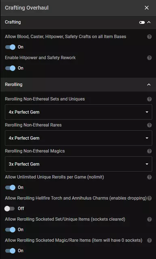Show help for Hitpower and Safety Rework
This screenshot has width=156, height=259.
click(150, 58)
